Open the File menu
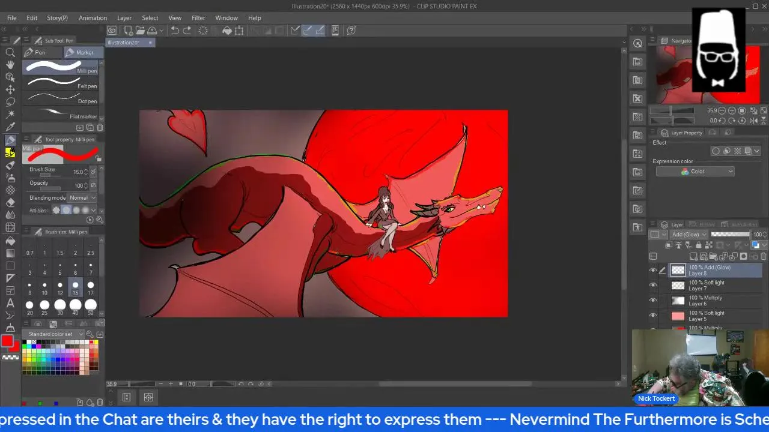This screenshot has height=432, width=769. click(11, 18)
